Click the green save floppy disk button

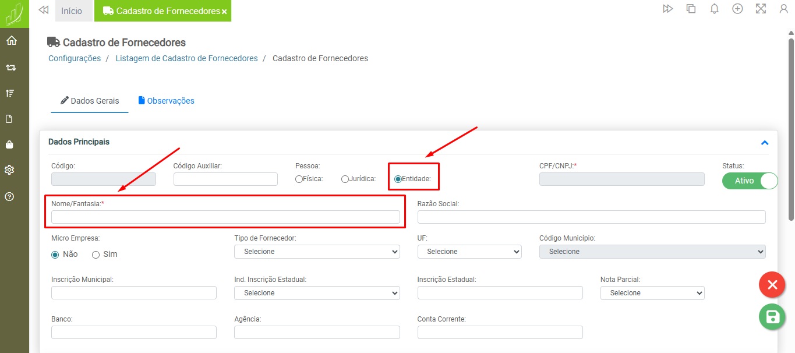click(772, 317)
